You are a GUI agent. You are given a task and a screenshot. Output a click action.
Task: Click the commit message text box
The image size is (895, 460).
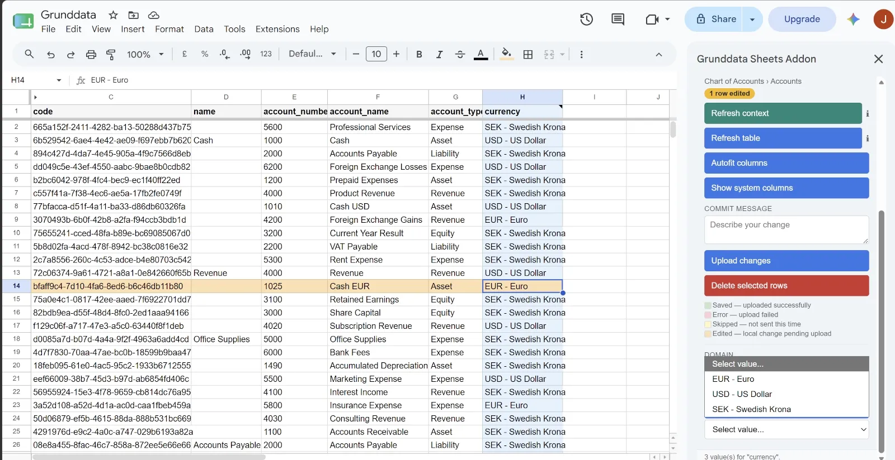tap(786, 229)
